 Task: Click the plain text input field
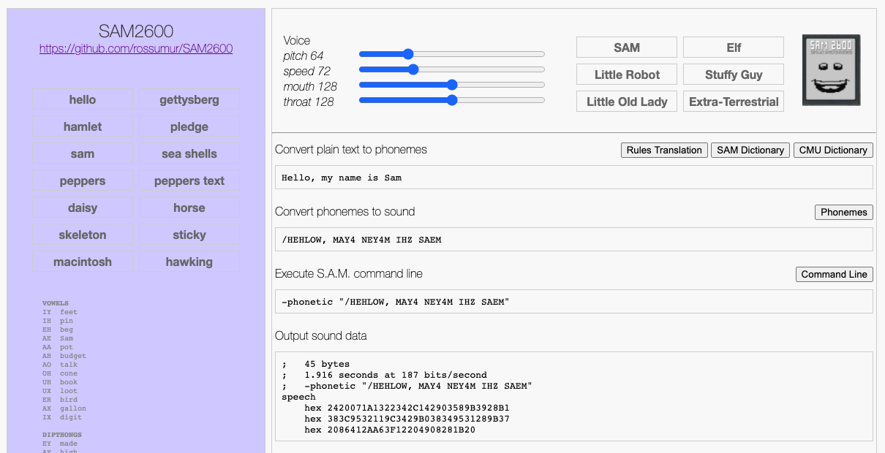pyautogui.click(x=574, y=178)
